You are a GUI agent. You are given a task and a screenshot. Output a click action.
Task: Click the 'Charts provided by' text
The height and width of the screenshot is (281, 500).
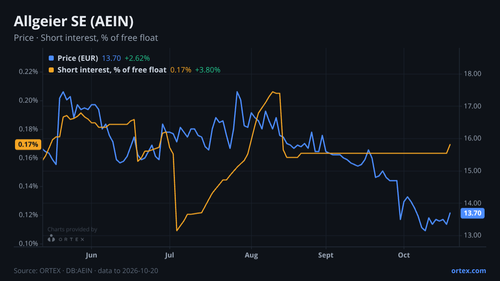(72, 229)
